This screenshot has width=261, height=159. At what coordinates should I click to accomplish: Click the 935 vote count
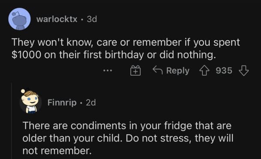[224, 71]
